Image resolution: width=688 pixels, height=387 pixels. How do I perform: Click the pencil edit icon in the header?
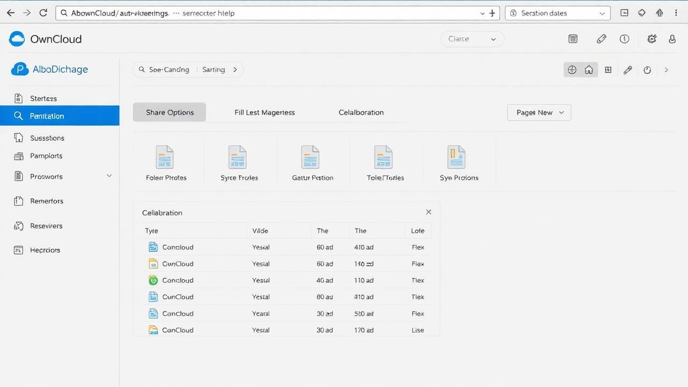[x=601, y=39]
